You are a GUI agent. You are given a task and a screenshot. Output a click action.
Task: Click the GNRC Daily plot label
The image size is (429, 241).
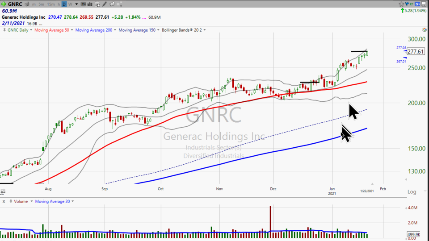click(18, 30)
